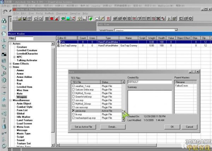This screenshot has width=212, height=151.
Task: Expand the NPC tree node
Action: tap(14, 57)
